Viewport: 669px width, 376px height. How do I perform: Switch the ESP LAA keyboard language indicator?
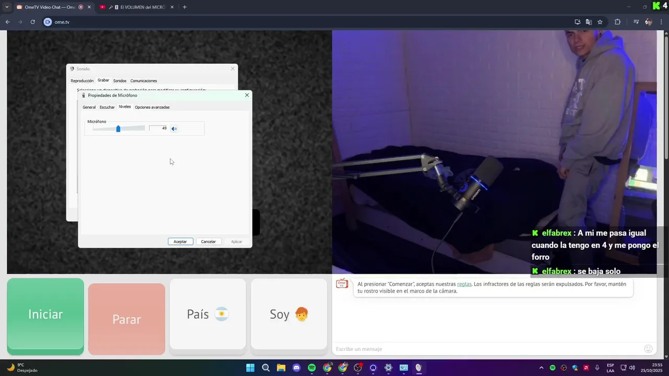pos(610,368)
